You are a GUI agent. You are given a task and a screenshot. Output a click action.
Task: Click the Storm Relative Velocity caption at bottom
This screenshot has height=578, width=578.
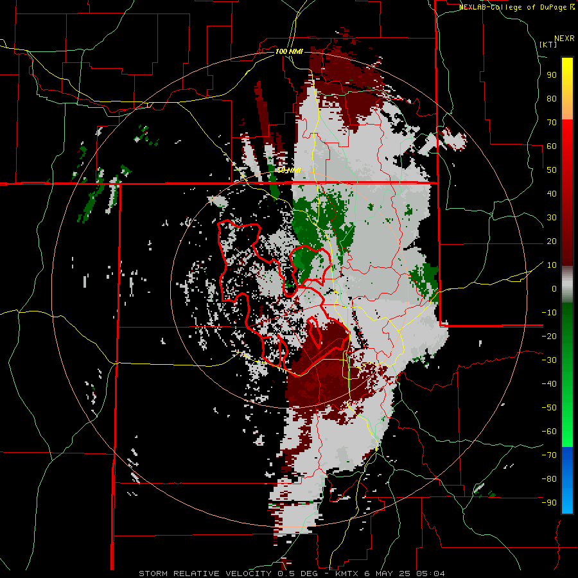point(292,574)
